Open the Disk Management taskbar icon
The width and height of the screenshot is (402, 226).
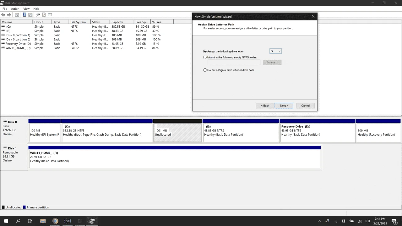[92, 221]
